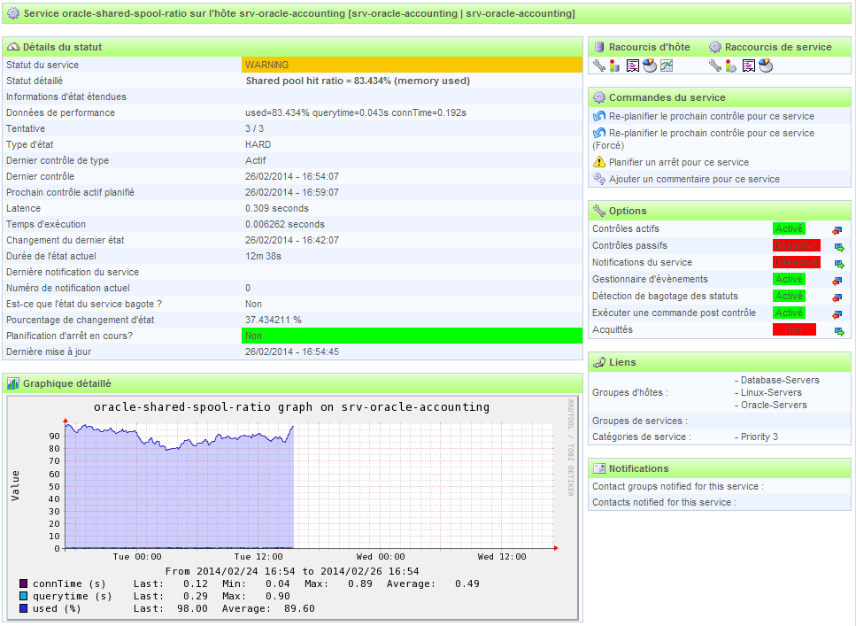The width and height of the screenshot is (856, 626).
Task: Click the Commandes du service gear icon
Action: click(x=599, y=97)
